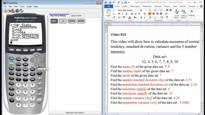The height and width of the screenshot is (115, 205).
Task: Click the right-arrow entry in Key Press History
Action: click(63, 21)
